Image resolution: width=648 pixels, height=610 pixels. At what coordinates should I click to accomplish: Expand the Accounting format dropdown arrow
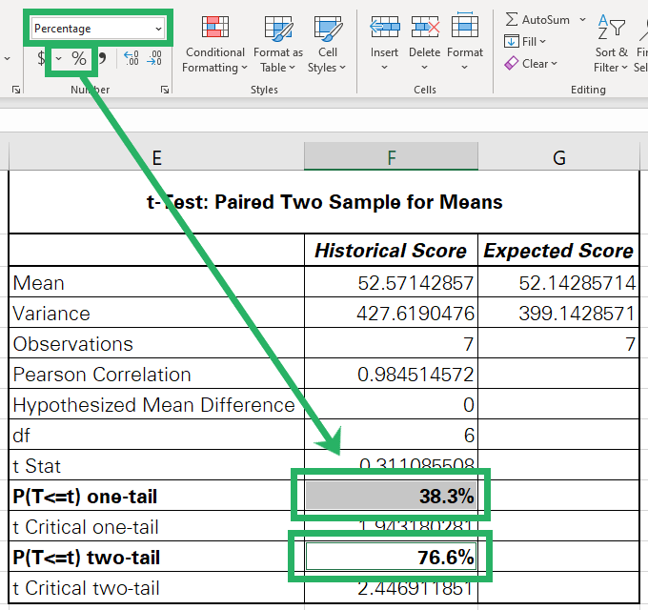click(59, 59)
